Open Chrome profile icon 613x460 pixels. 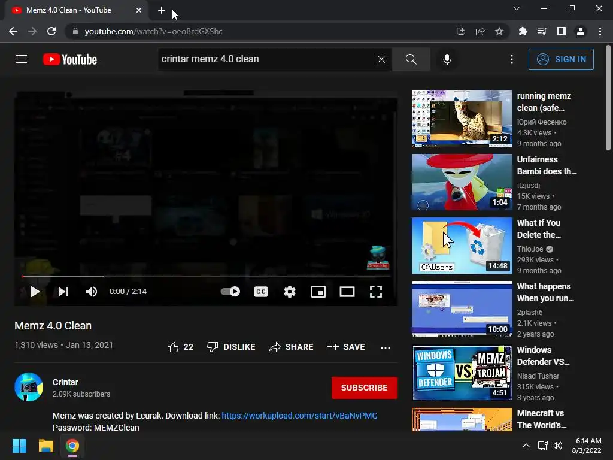pyautogui.click(x=581, y=31)
